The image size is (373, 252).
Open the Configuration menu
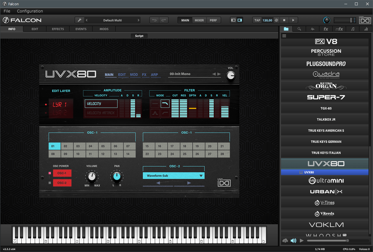pos(30,11)
